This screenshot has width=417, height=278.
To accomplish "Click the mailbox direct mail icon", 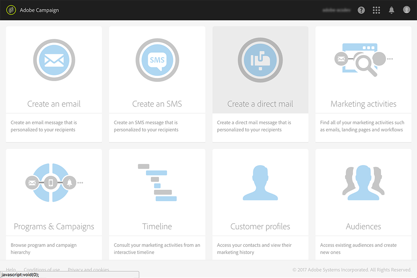I will (x=260, y=60).
